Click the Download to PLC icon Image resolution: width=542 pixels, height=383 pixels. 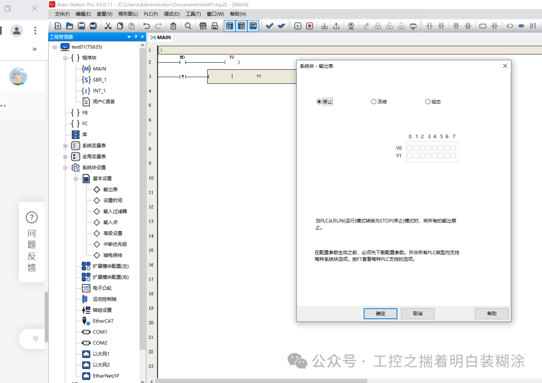[x=324, y=26]
